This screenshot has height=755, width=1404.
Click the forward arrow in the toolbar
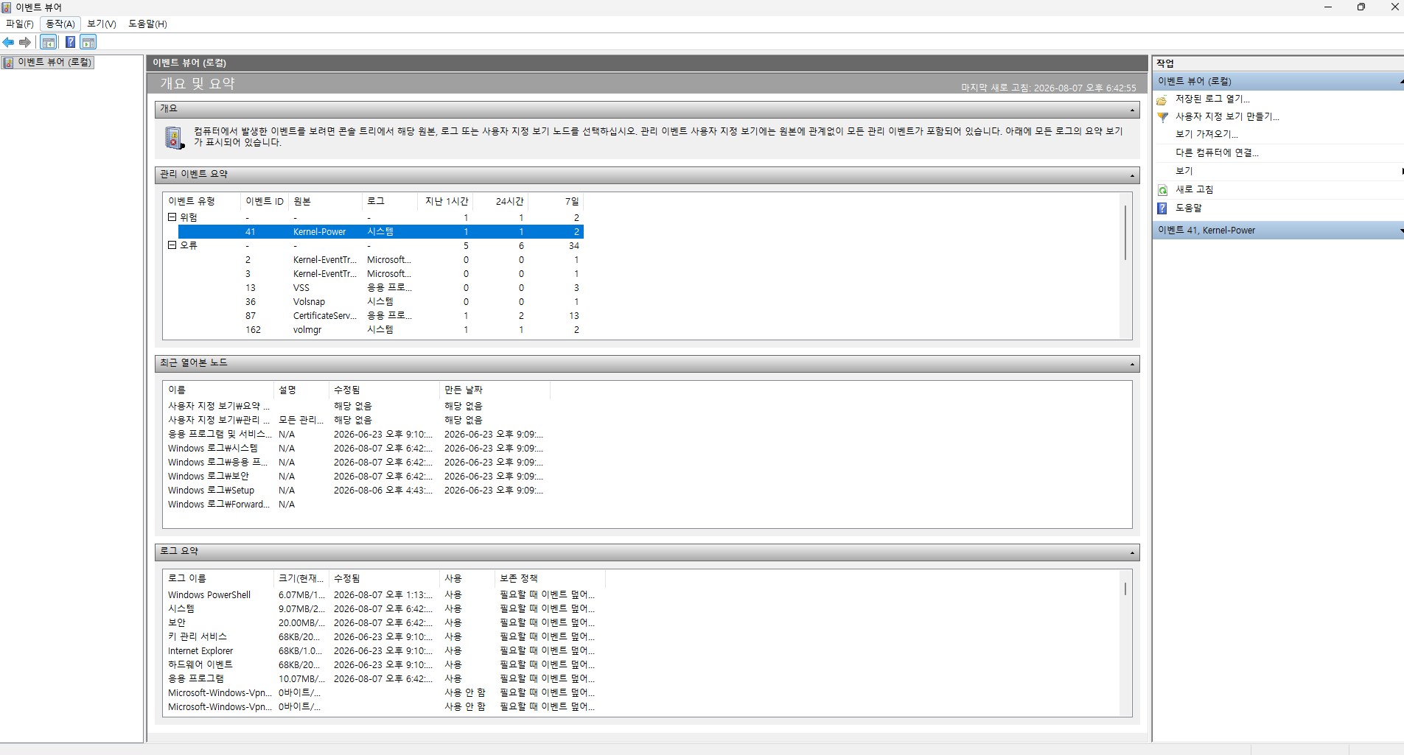coord(25,42)
